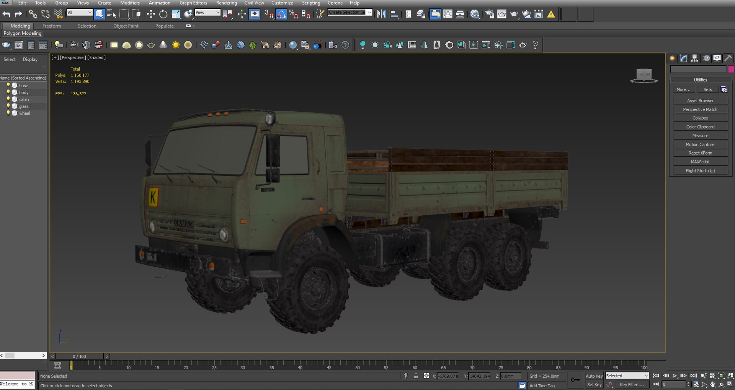Viewport: 735px width, 390px height.
Task: Click the Play Animation button
Action: pyautogui.click(x=675, y=376)
